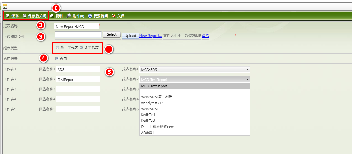Click the 报表名称 New Report-MCD field

[x=76, y=26]
